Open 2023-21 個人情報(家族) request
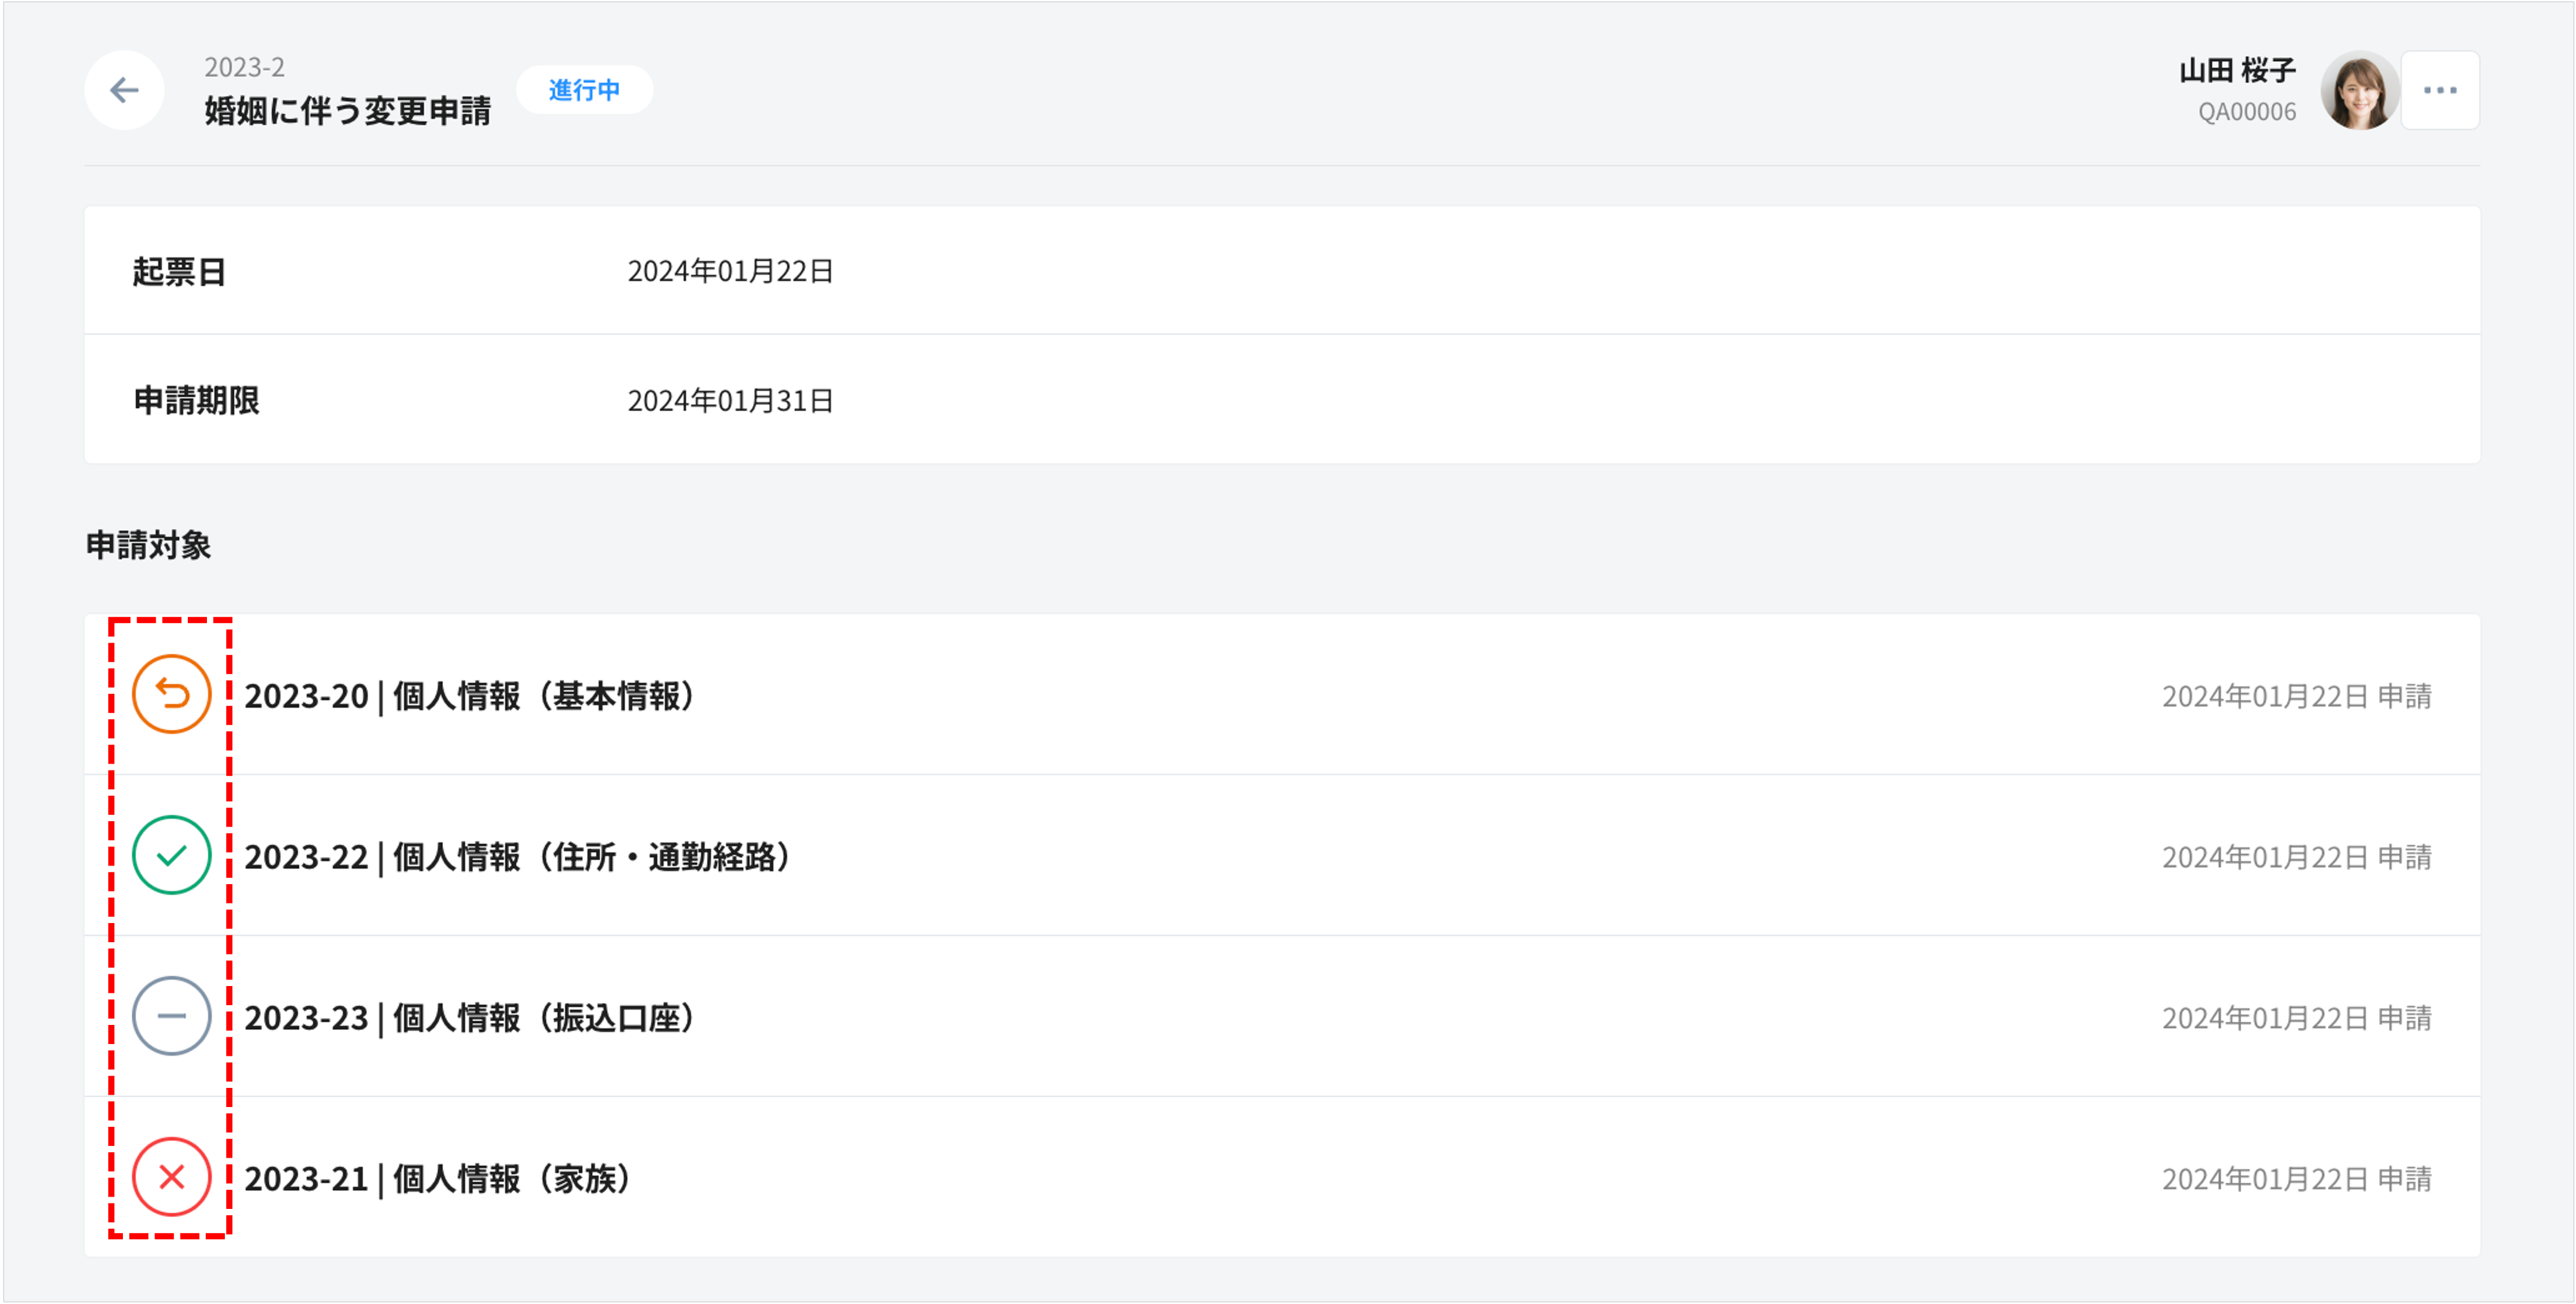Image resolution: width=2576 pixels, height=1304 pixels. (438, 1179)
